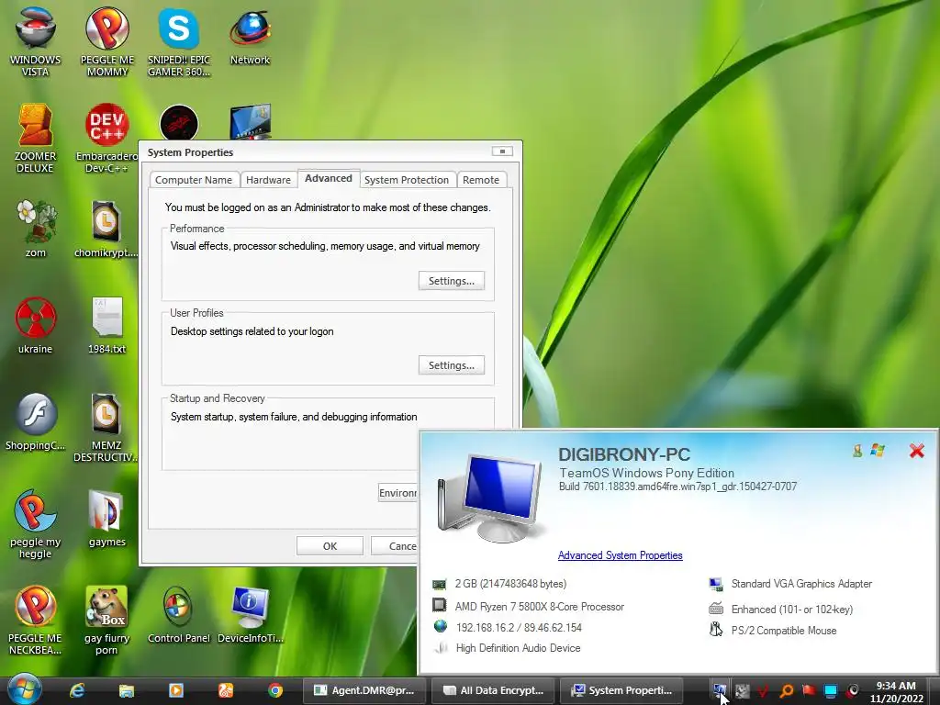
Task: Select the DeviceInfoTi... desktop icon
Action: click(250, 615)
